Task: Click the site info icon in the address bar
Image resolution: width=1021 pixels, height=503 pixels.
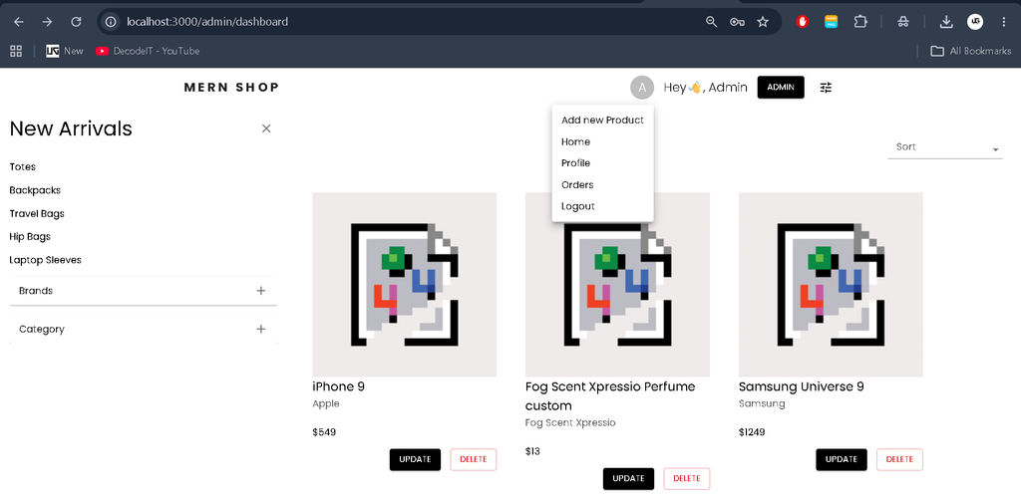Action: point(112,22)
